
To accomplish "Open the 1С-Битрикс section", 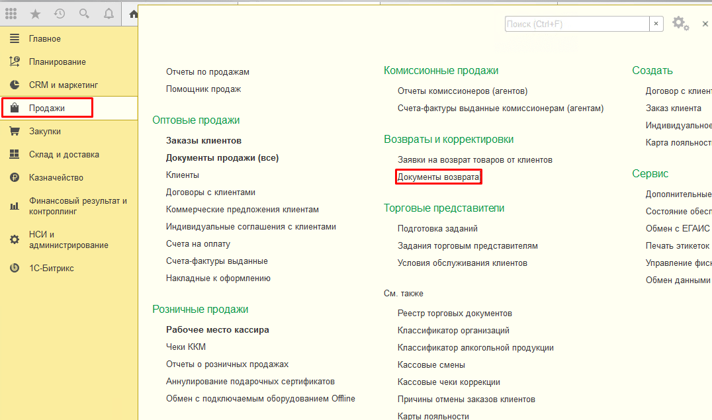I will 52,269.
